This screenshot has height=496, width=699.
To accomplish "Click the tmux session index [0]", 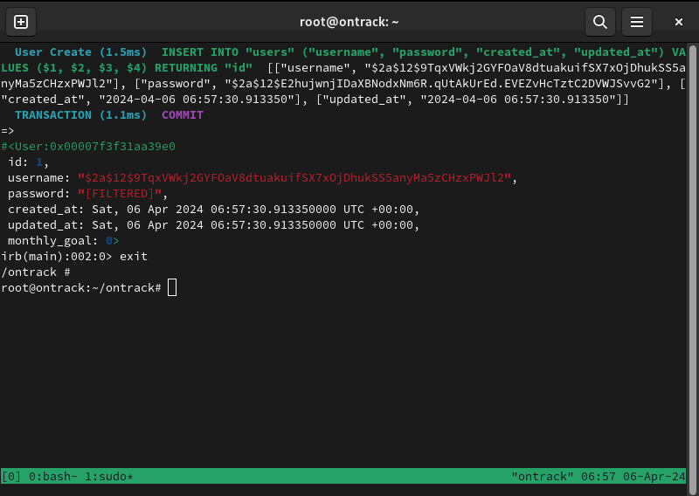I will point(11,476).
